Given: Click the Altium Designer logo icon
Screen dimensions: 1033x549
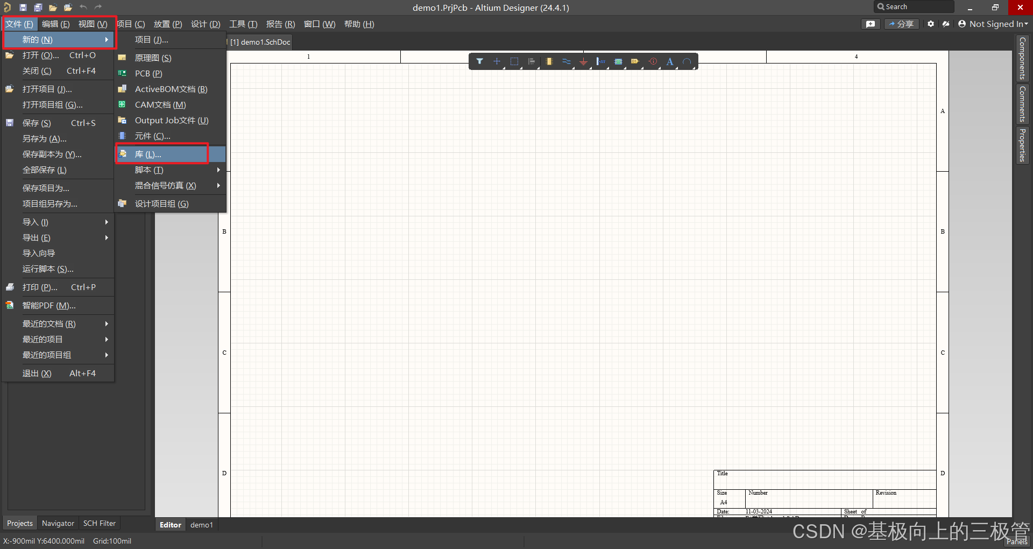Looking at the screenshot, I should 7,8.
